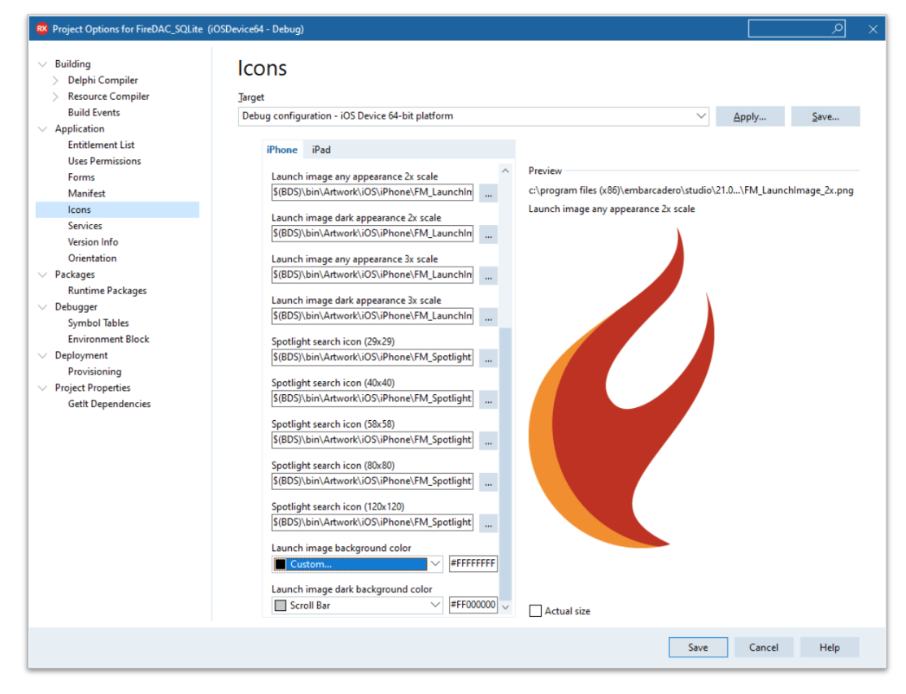Browse for Spotlight search icon (40x40) file

488,399
